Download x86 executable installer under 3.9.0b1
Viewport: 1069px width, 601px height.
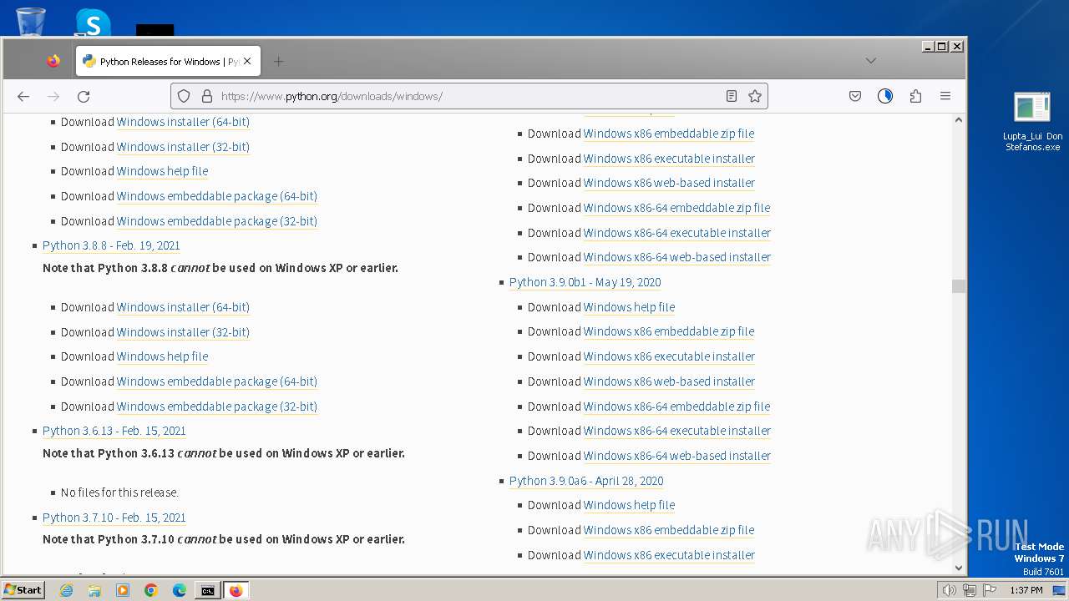coord(669,356)
